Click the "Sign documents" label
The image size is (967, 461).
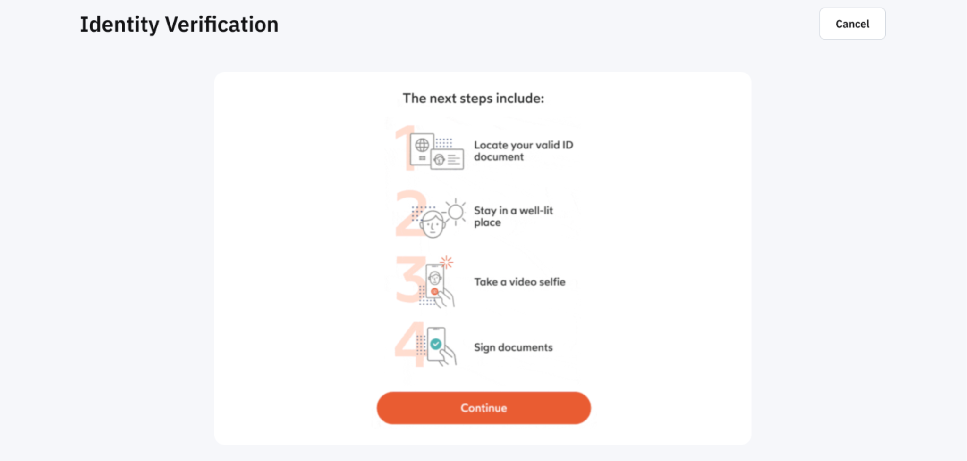[513, 347]
